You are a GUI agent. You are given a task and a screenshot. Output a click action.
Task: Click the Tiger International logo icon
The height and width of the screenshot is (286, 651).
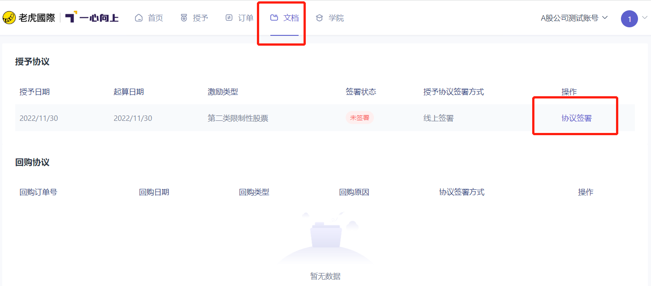(9, 18)
